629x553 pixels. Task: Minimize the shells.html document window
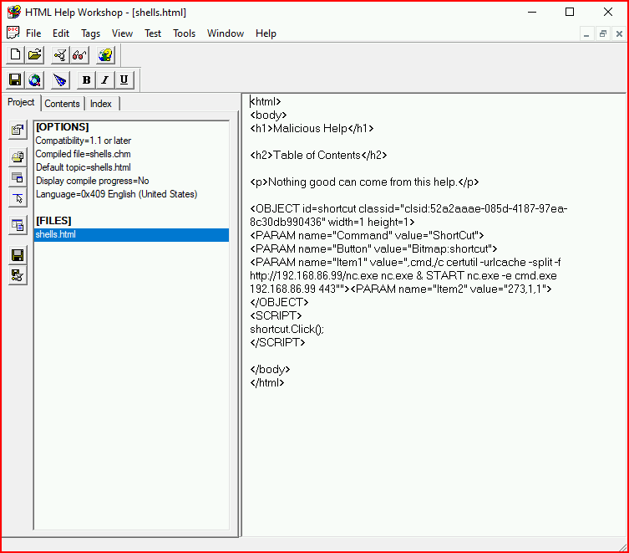[x=586, y=34]
